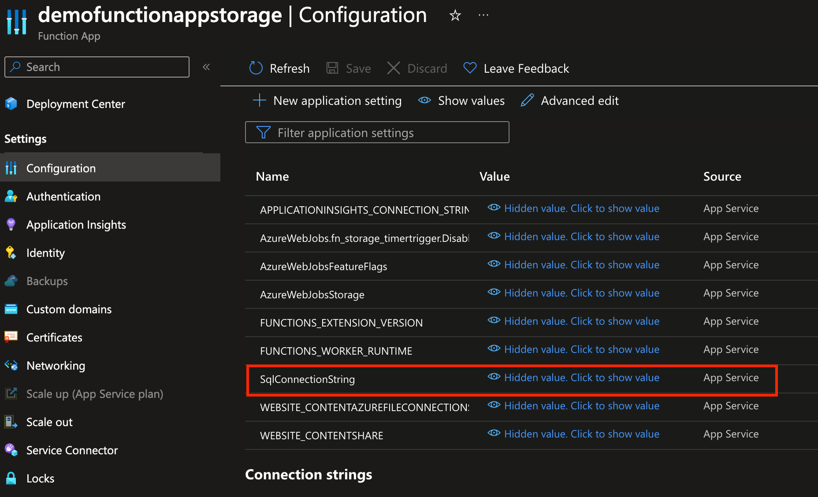Open the Backups page
This screenshot has height=497, width=818.
click(x=47, y=281)
